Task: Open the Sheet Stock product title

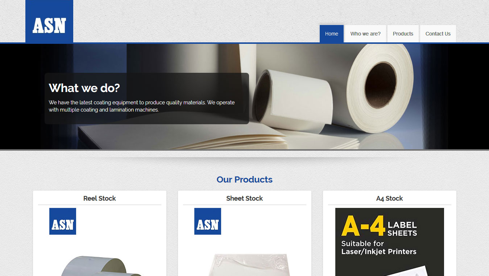Action: click(244, 198)
